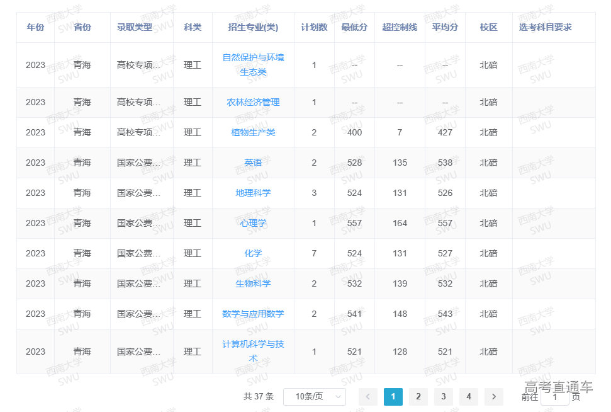Open the 自然保护与环境生态类 major link
Image resolution: width=611 pixels, height=412 pixels.
point(252,64)
